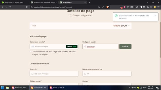This screenshot has width=161, height=90.
Task: Open clock and date in taskbar
Action: 150,88
